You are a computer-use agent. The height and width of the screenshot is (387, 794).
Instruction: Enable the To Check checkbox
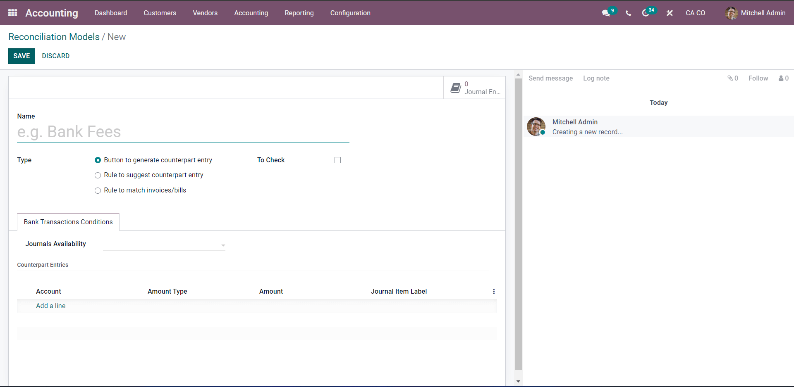click(x=337, y=160)
